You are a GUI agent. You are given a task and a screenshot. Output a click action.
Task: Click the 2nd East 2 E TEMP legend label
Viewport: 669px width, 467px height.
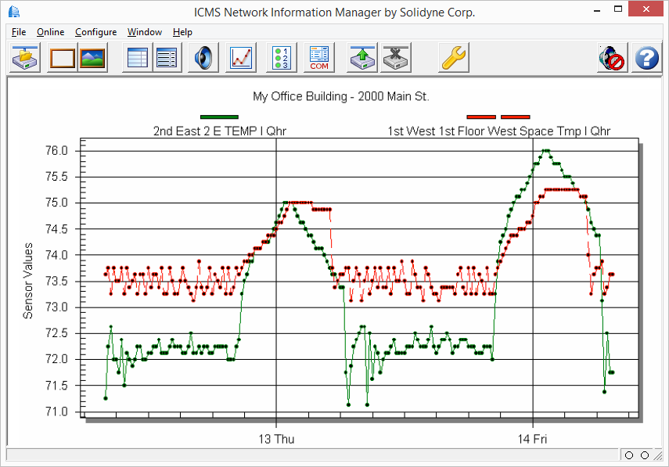coord(221,131)
